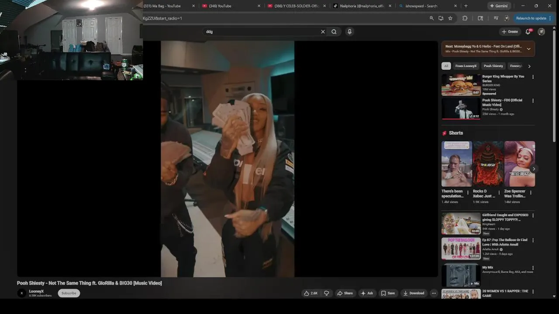559x314 pixels.
Task: Save video to playlist
Action: point(388,293)
